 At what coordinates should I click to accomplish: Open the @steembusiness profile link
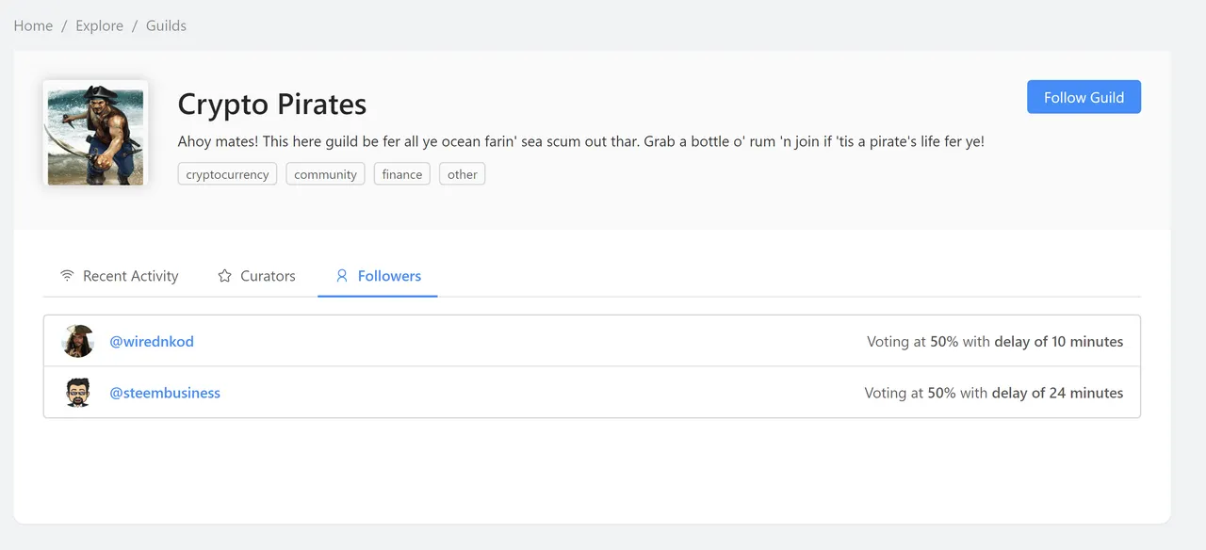(165, 393)
